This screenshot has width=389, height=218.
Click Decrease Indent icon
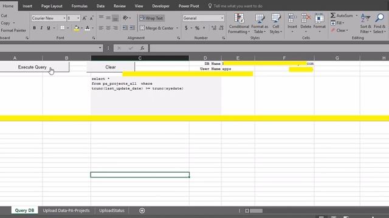(x=125, y=28)
